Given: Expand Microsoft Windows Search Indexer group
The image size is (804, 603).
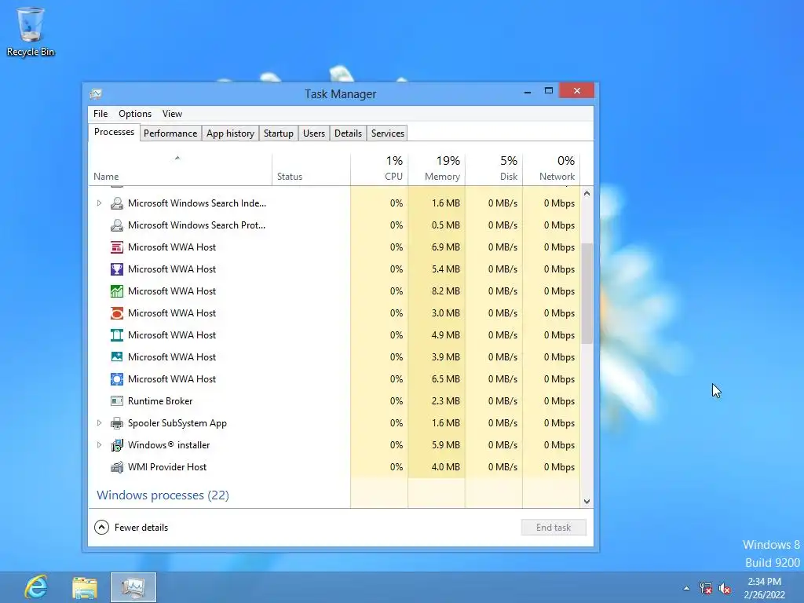Looking at the screenshot, I should [x=99, y=203].
